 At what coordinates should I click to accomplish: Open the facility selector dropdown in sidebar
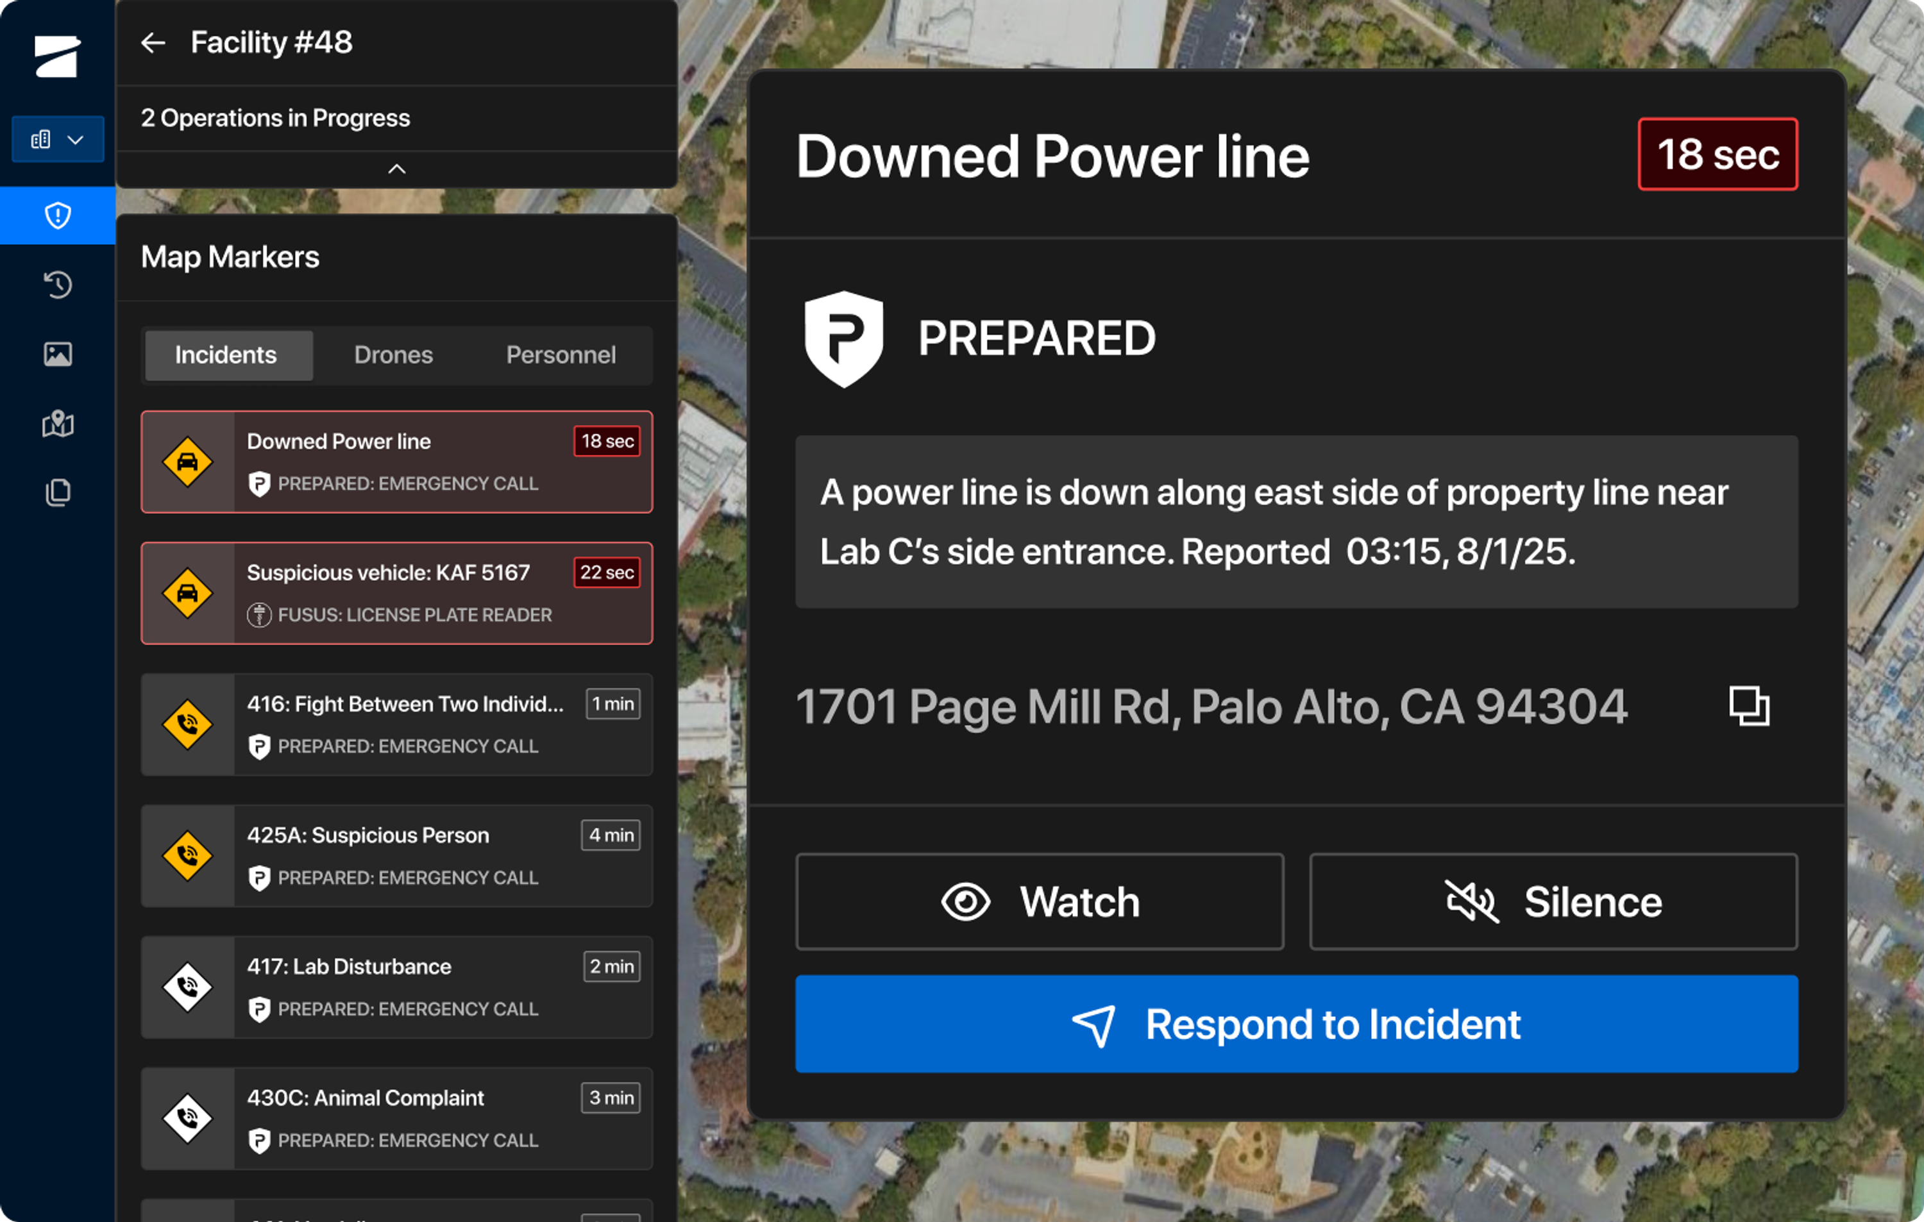coord(58,140)
